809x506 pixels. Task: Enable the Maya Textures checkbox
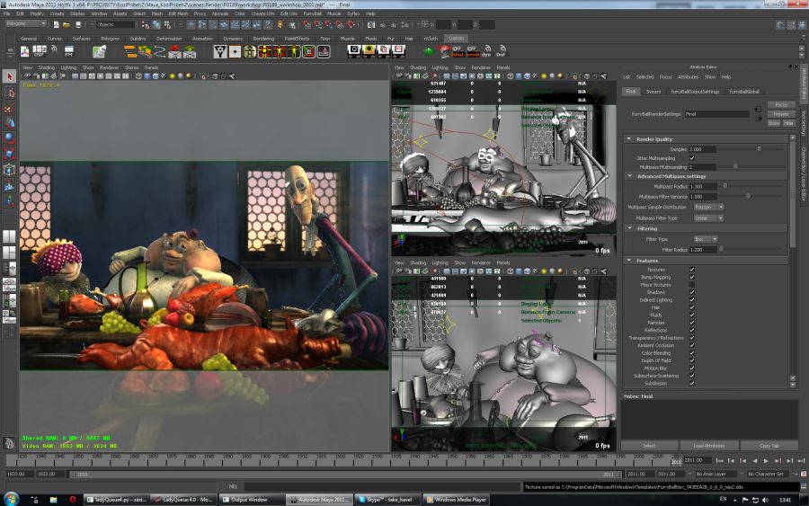(692, 285)
